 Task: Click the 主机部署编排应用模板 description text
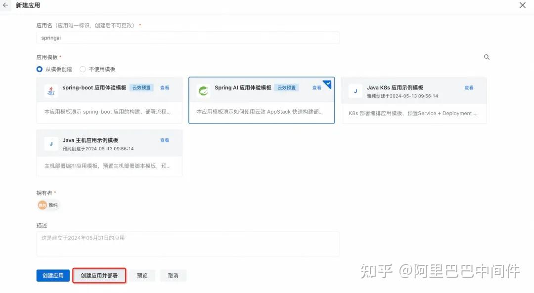[x=108, y=166]
